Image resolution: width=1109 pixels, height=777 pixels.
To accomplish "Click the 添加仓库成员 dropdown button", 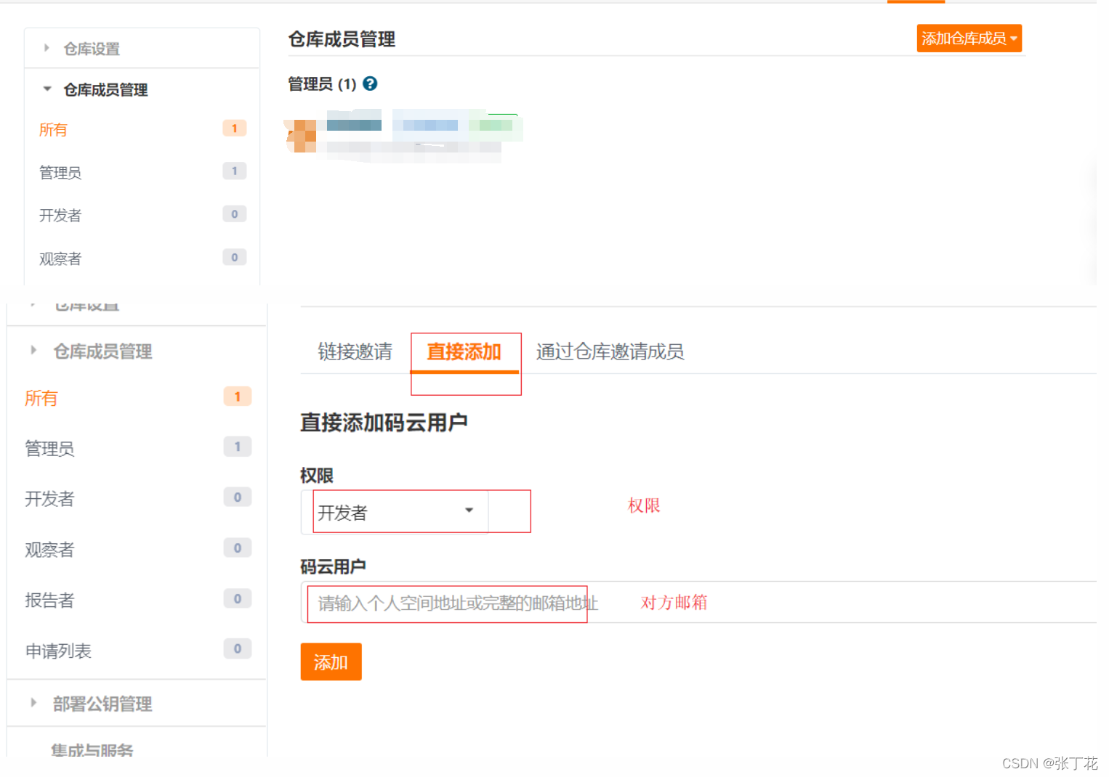I will [x=969, y=38].
